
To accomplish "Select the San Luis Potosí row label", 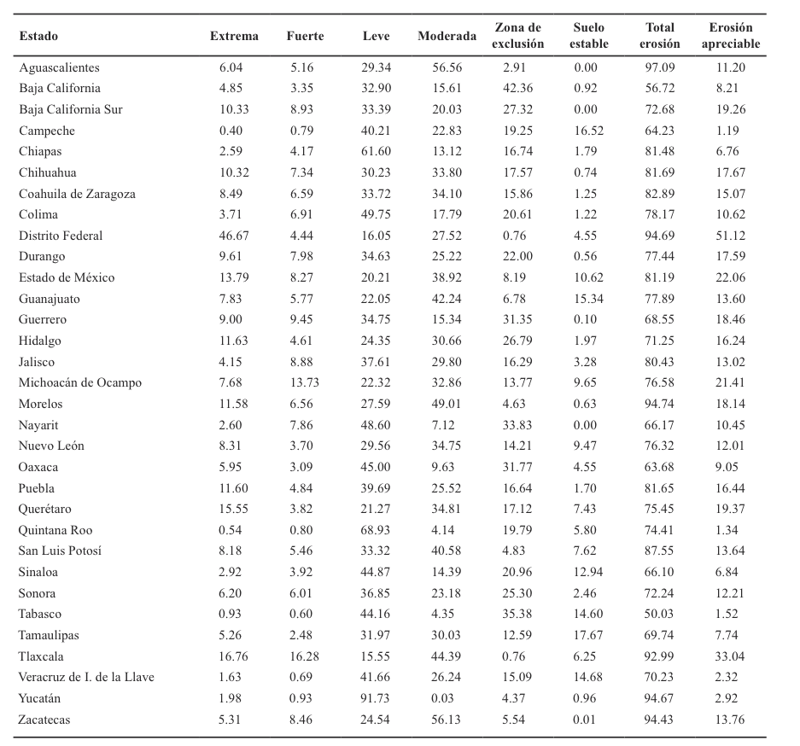I will tap(60, 551).
